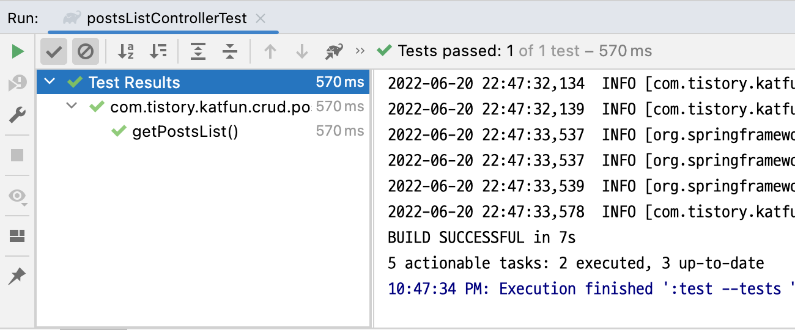Image resolution: width=795 pixels, height=330 pixels.
Task: Toggle Show Passed checkmark button
Action: pyautogui.click(x=54, y=51)
